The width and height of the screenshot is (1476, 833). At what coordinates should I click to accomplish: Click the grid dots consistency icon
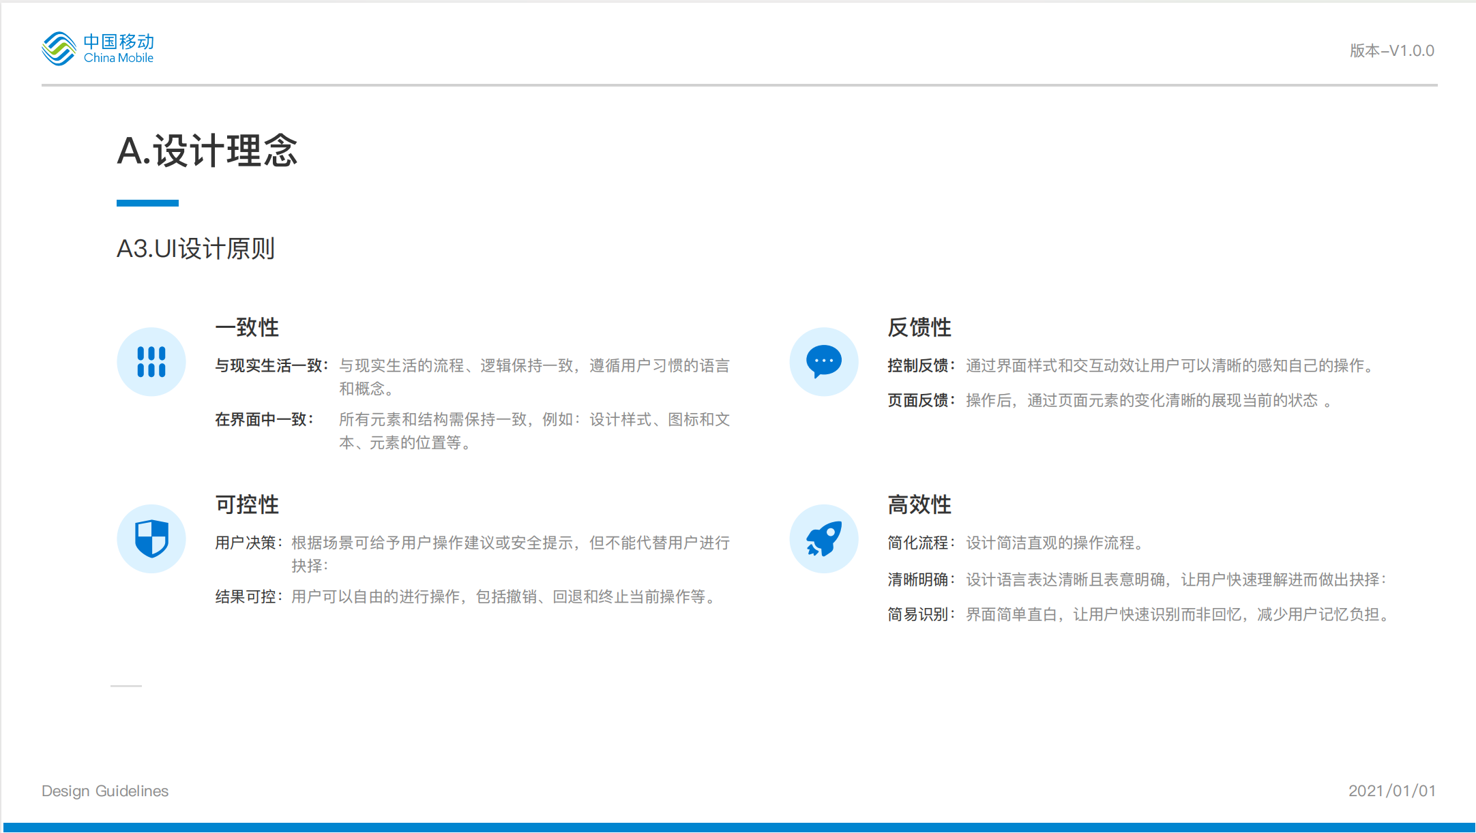coord(151,362)
